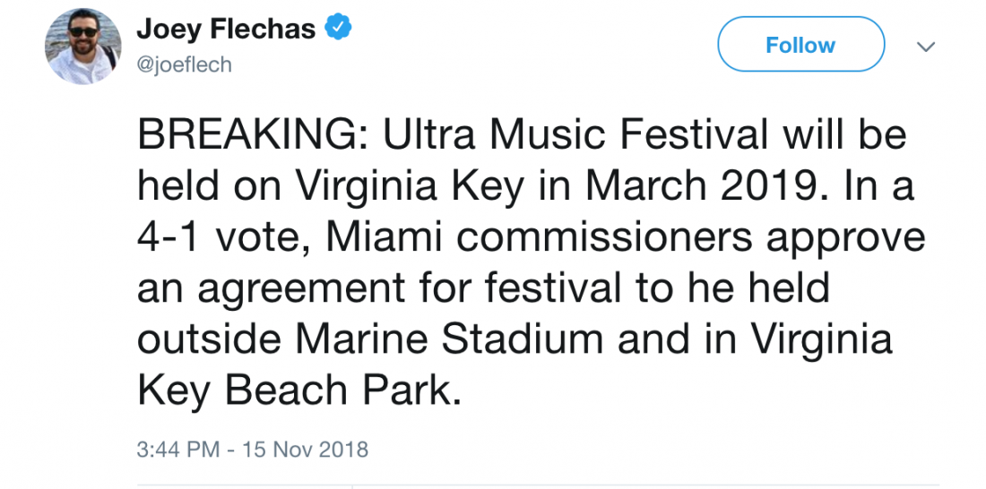Screen dimensions: 986x489
Task: Follow Joey Flechas with the Follow button
Action: [x=800, y=45]
